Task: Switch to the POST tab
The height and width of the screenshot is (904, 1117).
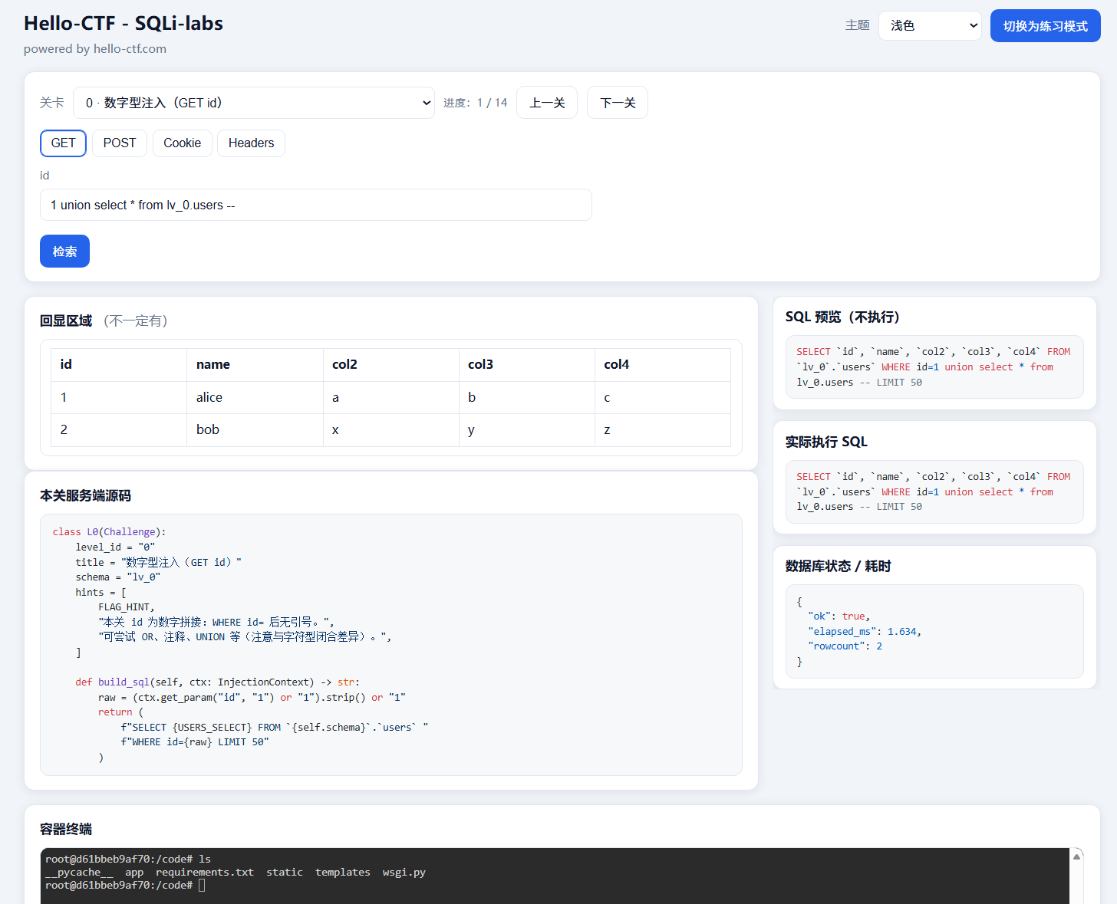Action: tap(120, 143)
